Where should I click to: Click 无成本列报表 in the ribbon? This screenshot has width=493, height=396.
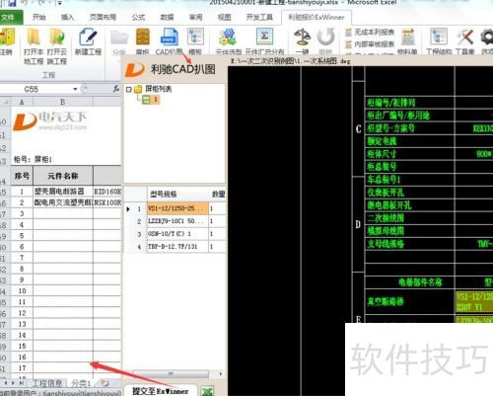point(370,33)
